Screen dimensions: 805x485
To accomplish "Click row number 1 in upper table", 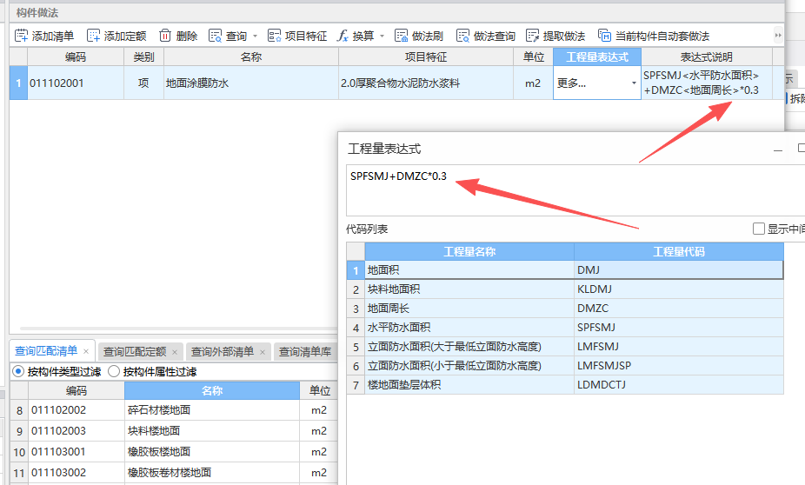I will 18,83.
